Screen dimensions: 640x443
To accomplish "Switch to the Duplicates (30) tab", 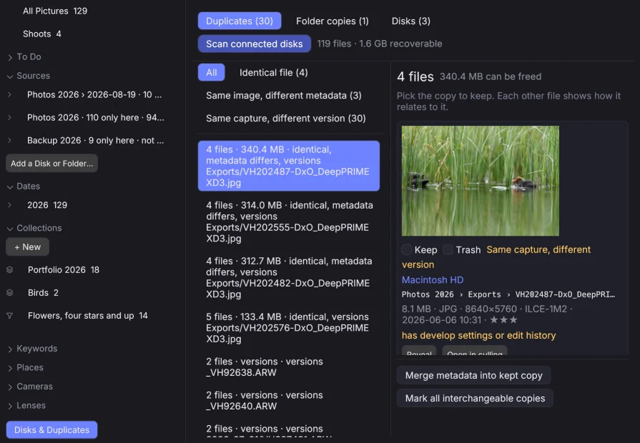I will tap(240, 21).
